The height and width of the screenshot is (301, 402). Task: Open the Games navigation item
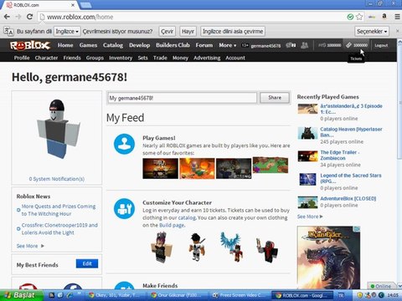pyautogui.click(x=88, y=45)
